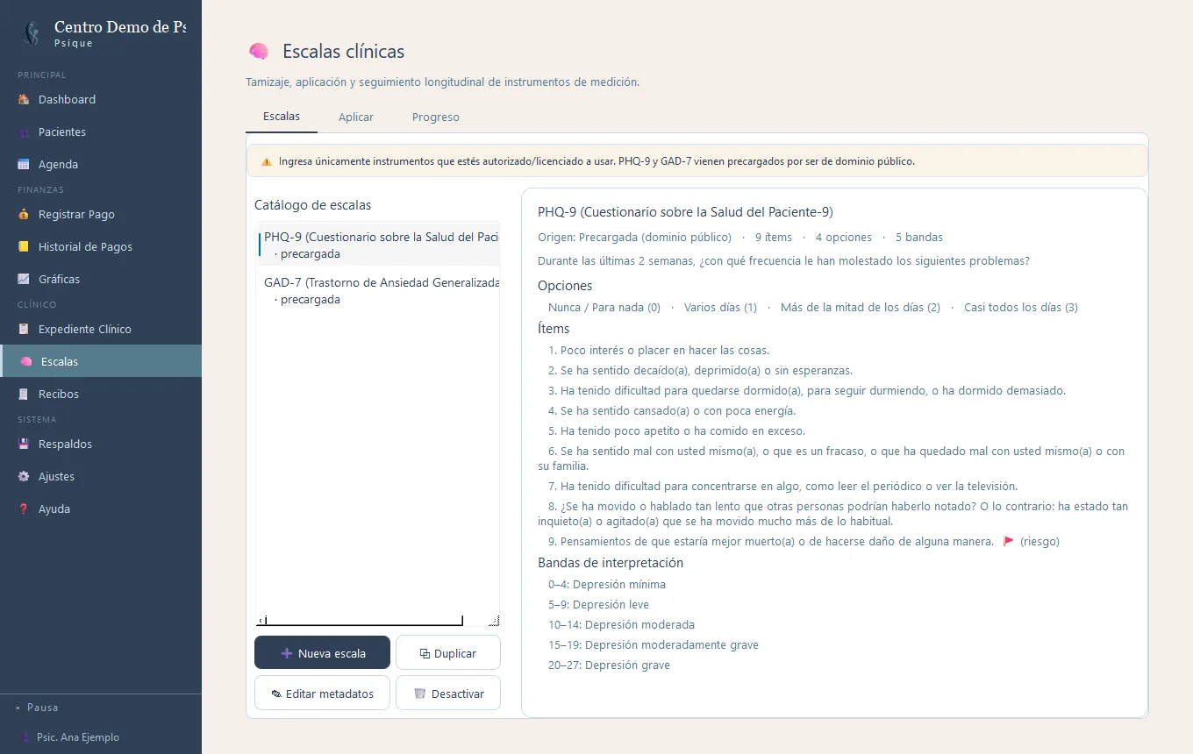
Task: Click item 3 about difficulty sleeping
Action: tap(807, 391)
